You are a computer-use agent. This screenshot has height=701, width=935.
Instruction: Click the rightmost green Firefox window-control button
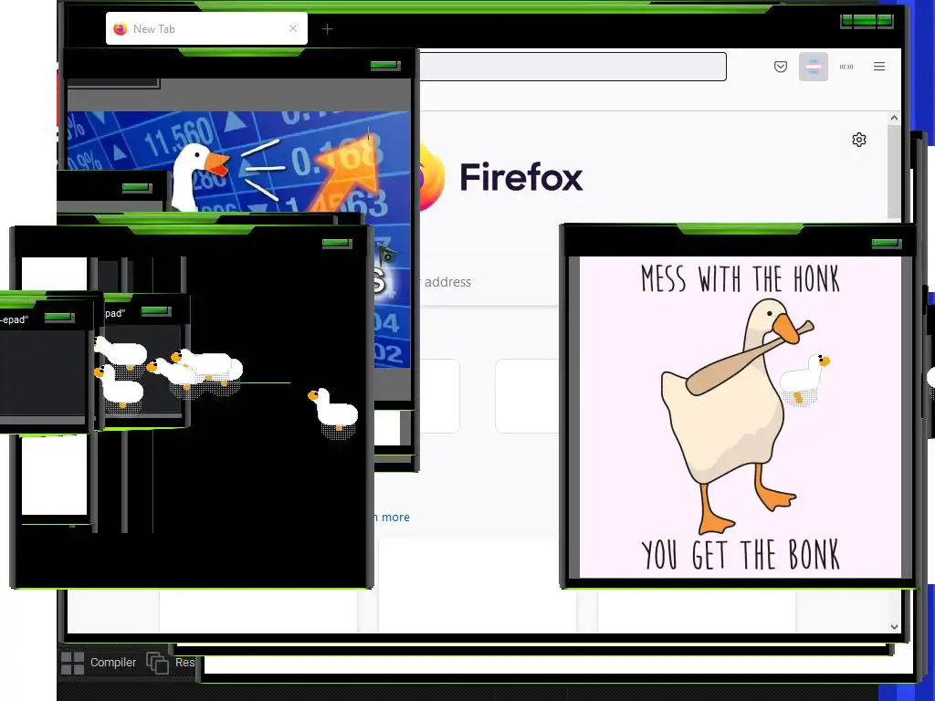tap(885, 21)
